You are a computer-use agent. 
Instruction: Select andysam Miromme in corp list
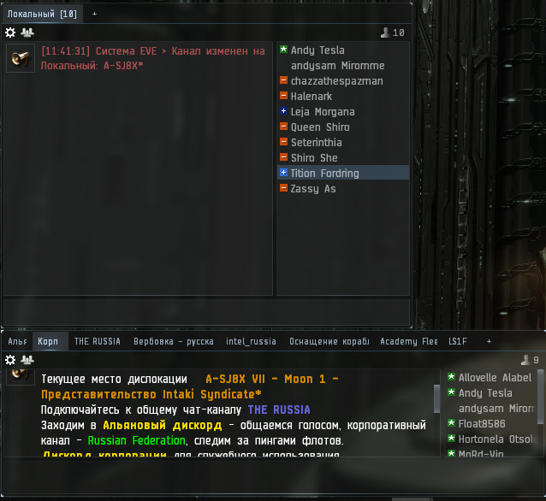pos(492,408)
